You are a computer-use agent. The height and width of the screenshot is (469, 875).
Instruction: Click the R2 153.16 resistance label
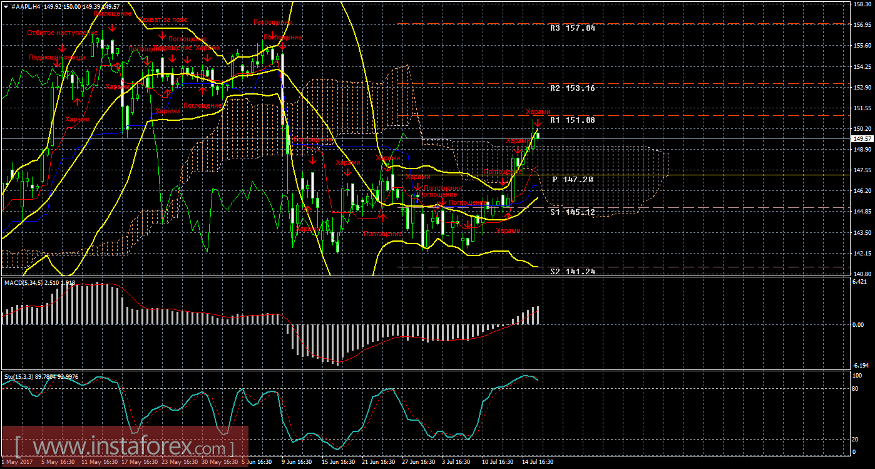coord(572,88)
